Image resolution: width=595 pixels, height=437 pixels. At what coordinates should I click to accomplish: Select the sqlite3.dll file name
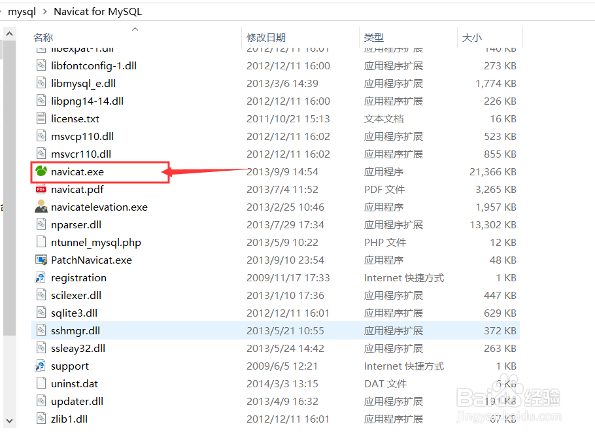point(74,313)
